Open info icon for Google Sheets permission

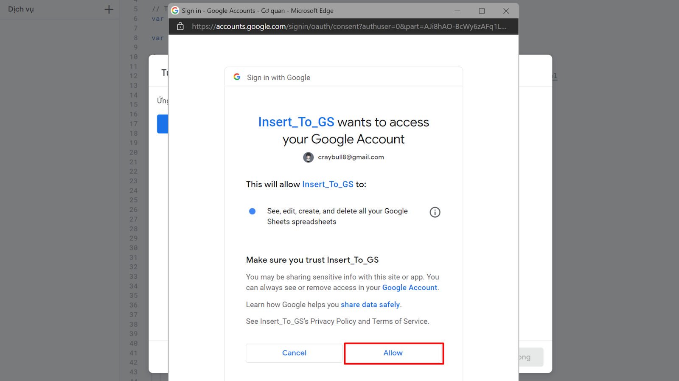pyautogui.click(x=435, y=212)
